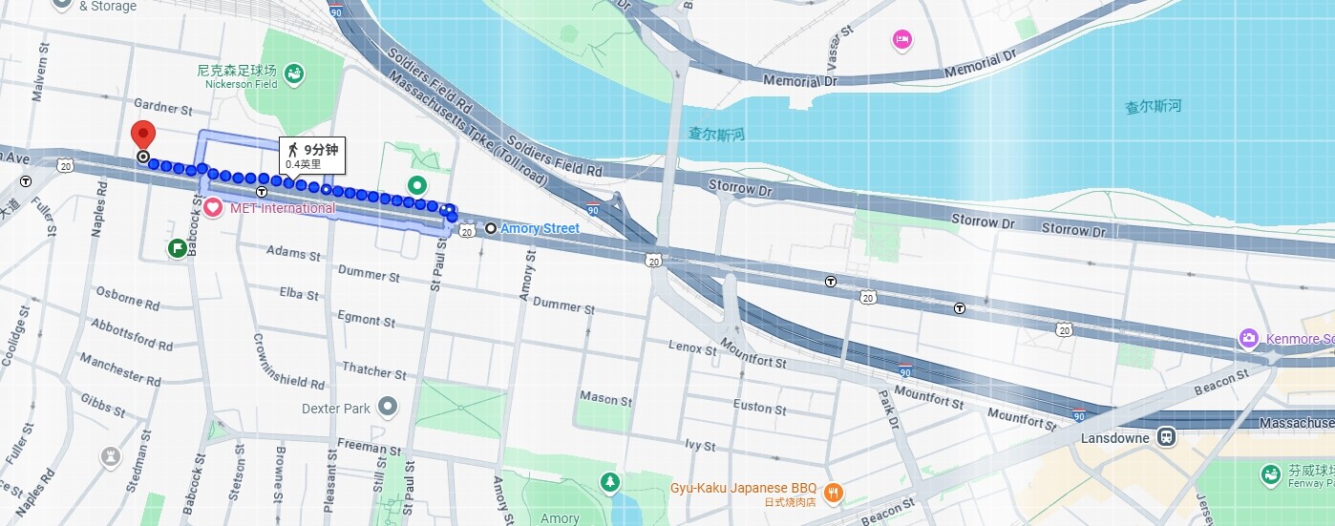The image size is (1335, 526).
Task: Click the Dexter Park gray pin
Action: (x=387, y=408)
